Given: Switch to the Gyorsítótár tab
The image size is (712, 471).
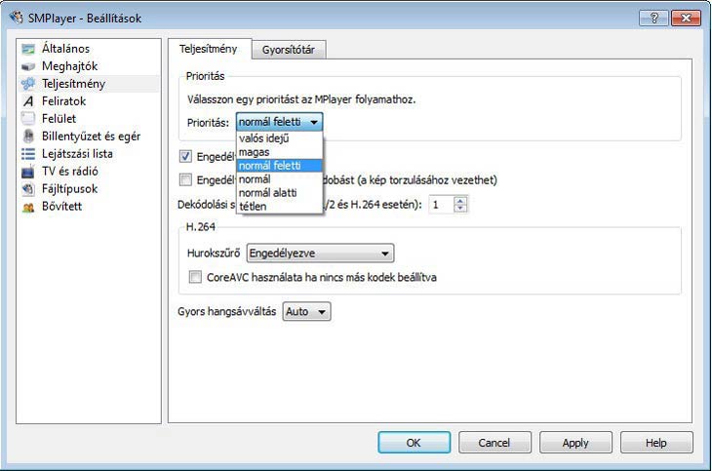Looking at the screenshot, I should tap(289, 50).
